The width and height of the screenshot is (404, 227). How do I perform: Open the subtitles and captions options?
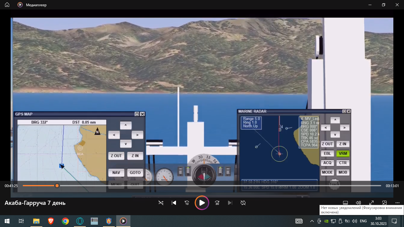[345, 203]
